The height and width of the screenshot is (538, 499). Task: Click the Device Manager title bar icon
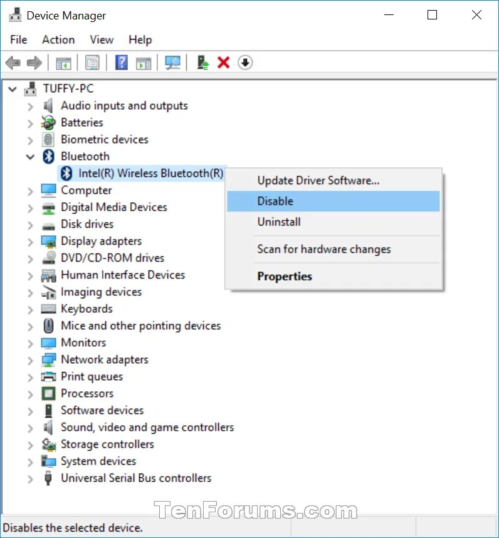coord(15,15)
